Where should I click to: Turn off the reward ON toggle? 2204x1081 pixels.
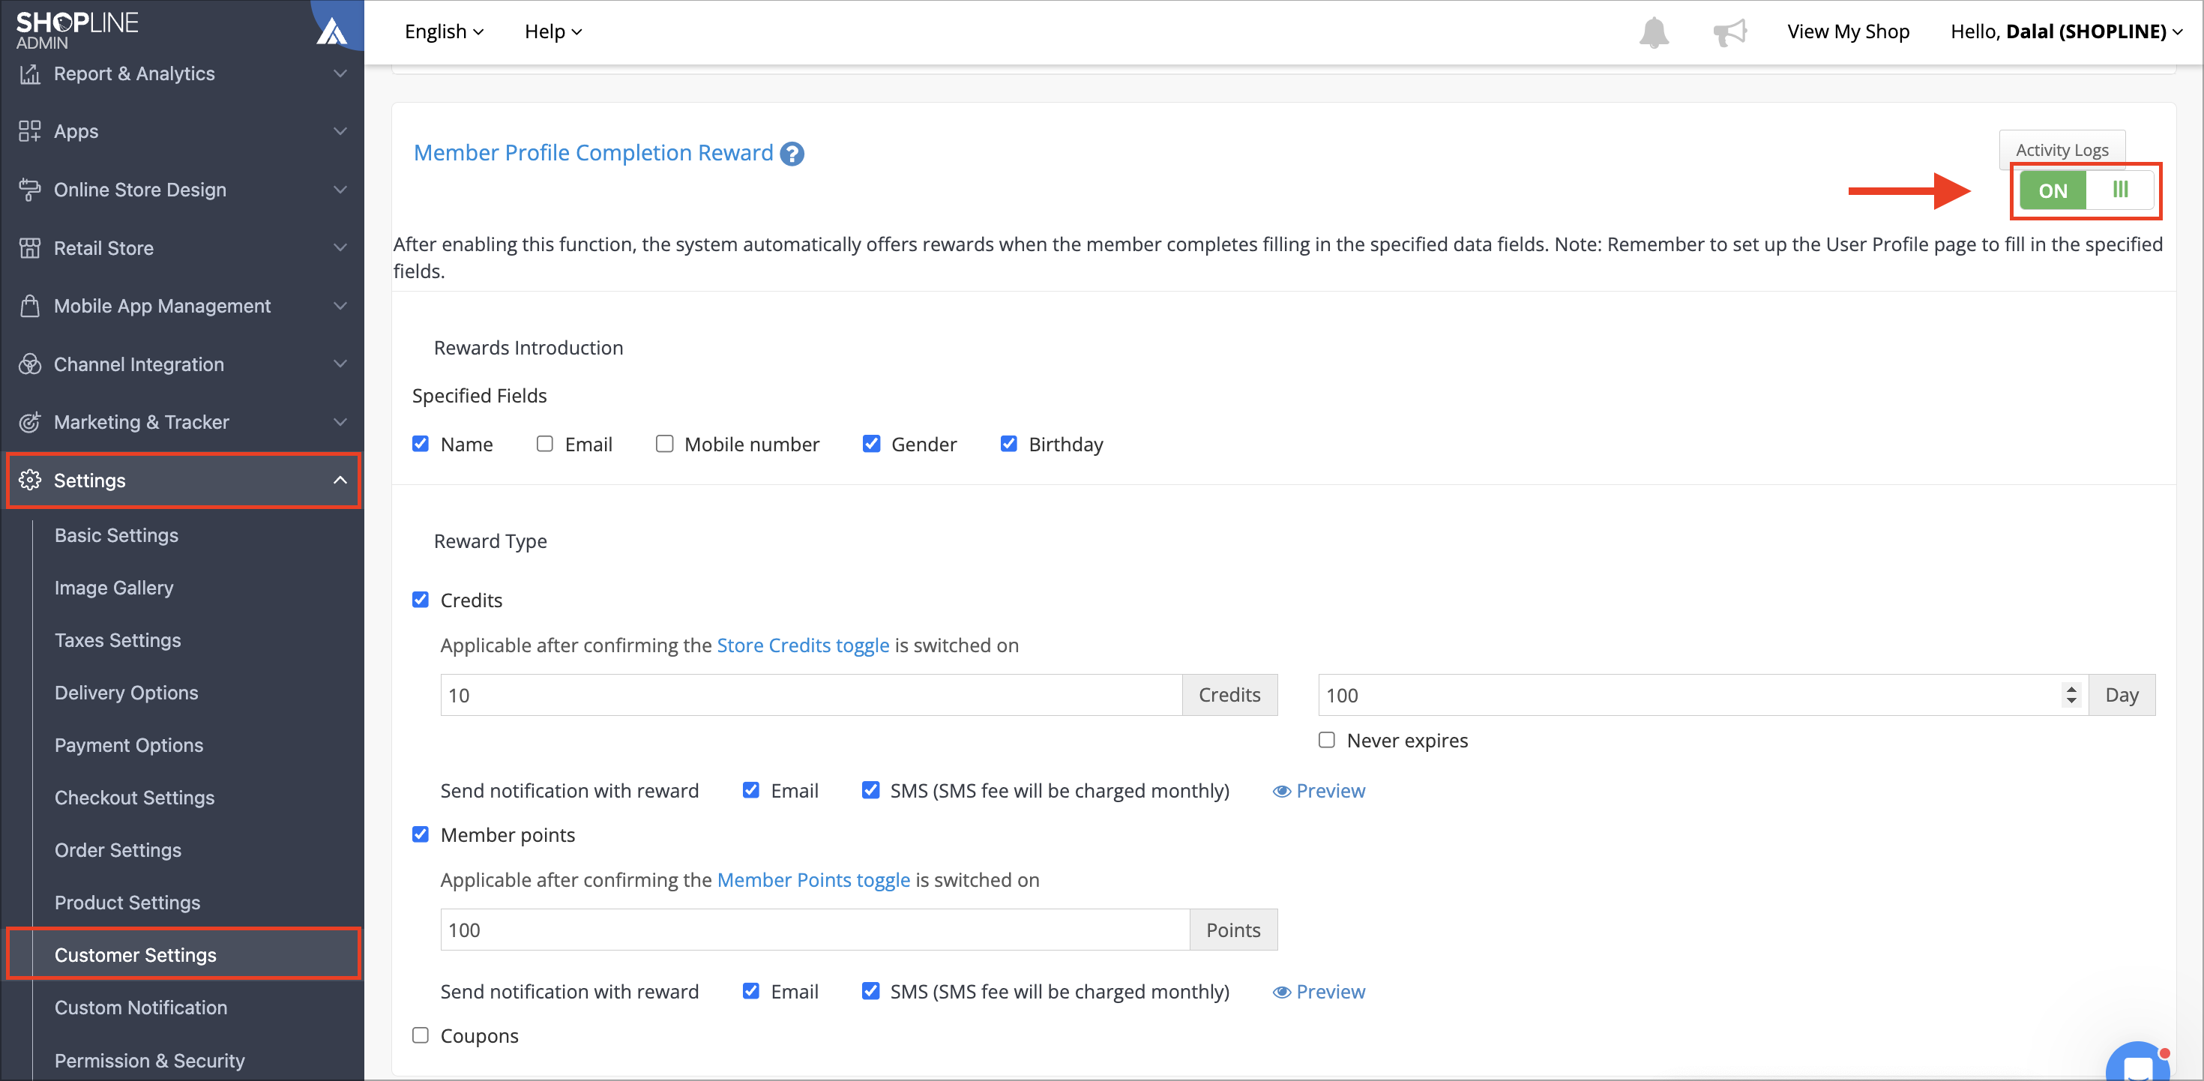2086,190
